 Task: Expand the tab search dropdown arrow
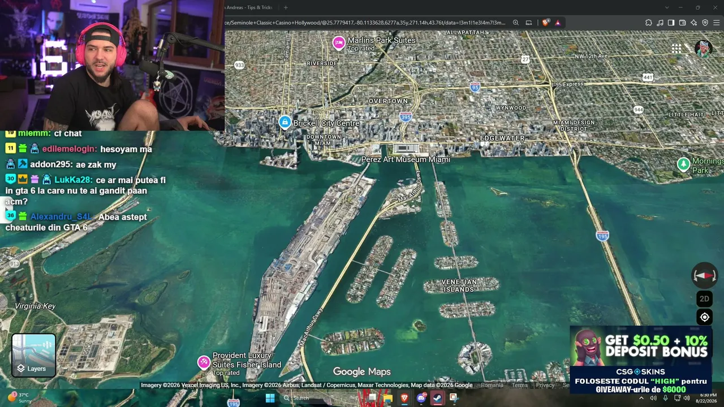[667, 7]
